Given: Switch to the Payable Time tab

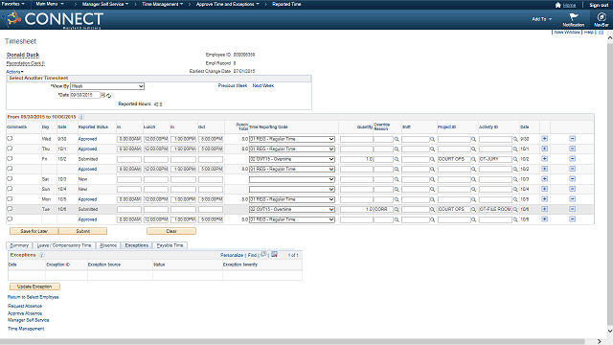Looking at the screenshot, I should click(170, 245).
